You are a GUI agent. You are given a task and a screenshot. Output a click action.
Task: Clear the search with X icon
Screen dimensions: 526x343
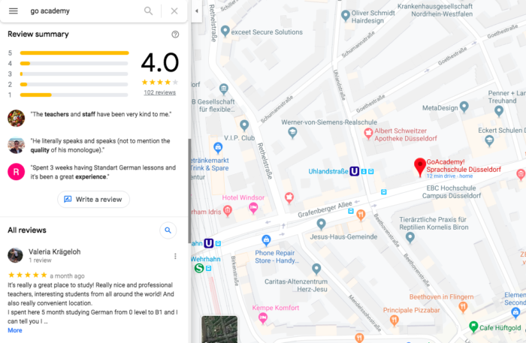click(174, 11)
